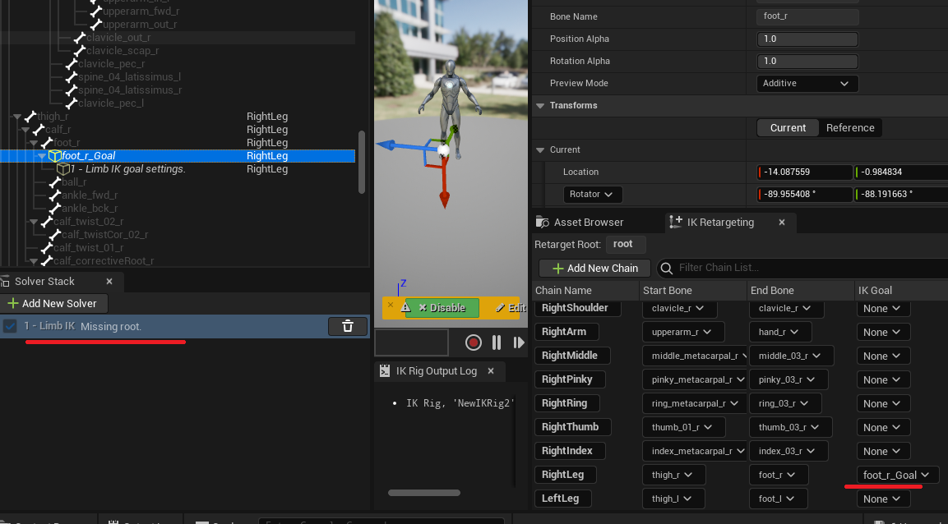Screen dimensions: 948x524
Task: Click the Asset Browser tab icon
Action: point(543,222)
